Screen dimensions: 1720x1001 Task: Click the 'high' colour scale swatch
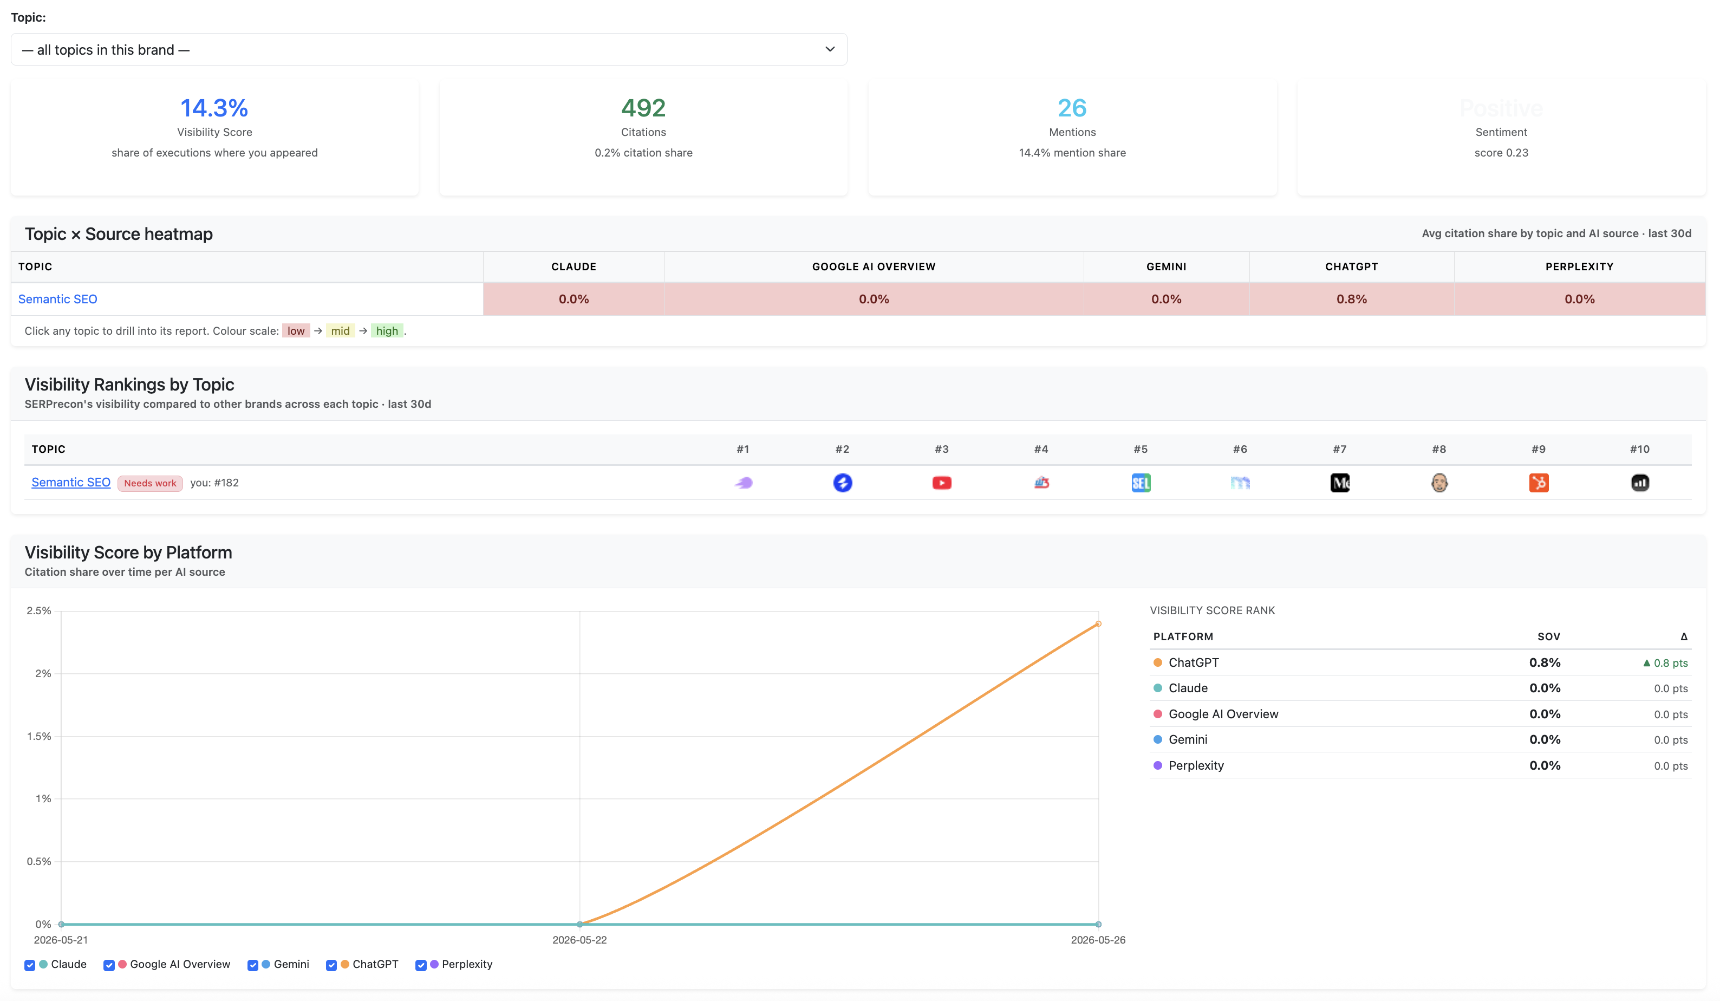[x=387, y=330]
